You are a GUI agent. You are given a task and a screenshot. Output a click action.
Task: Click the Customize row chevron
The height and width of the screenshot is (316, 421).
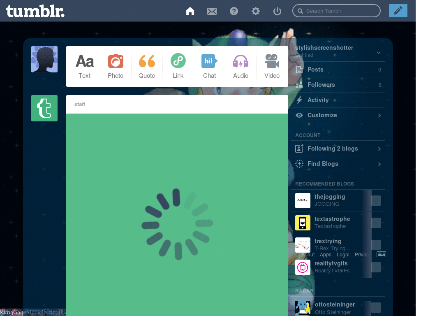(379, 116)
